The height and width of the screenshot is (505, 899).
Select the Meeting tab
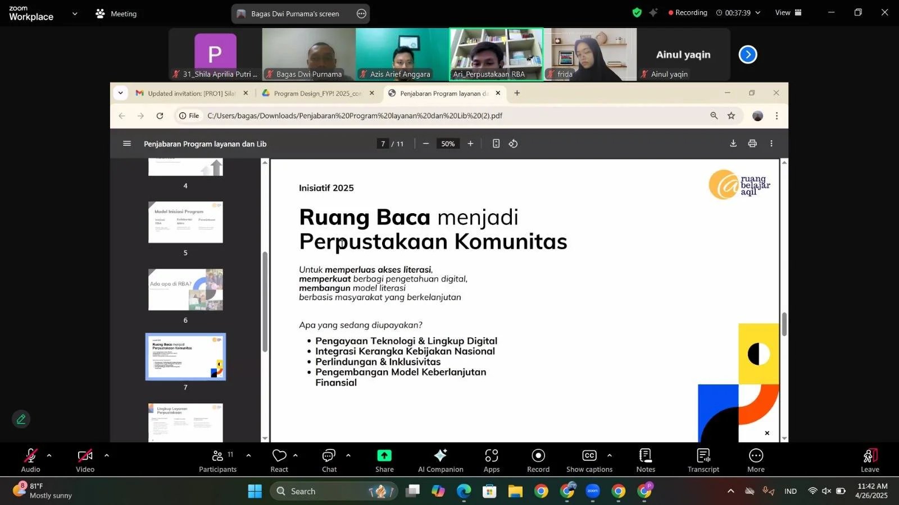(x=116, y=13)
